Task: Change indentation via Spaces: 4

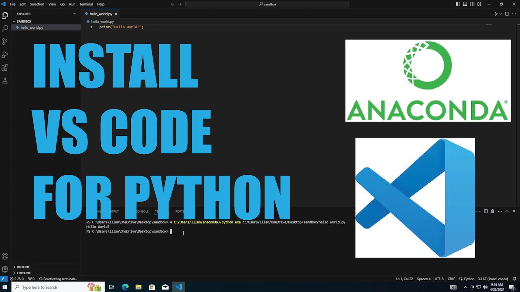Action: 424,279
